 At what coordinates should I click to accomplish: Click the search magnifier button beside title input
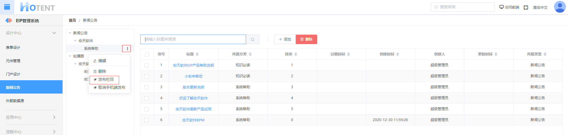pos(253,39)
